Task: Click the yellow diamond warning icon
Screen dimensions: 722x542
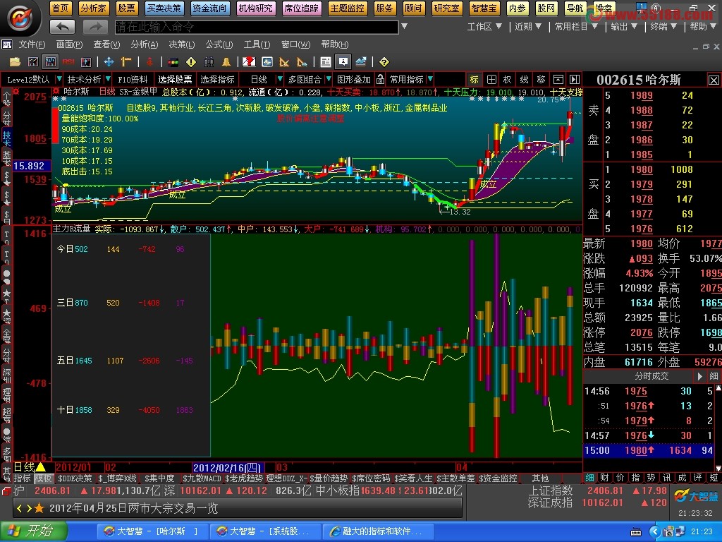Action: tap(190, 62)
